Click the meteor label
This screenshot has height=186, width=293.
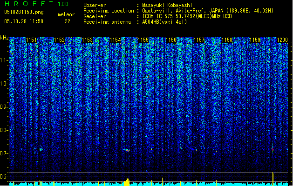point(66,14)
